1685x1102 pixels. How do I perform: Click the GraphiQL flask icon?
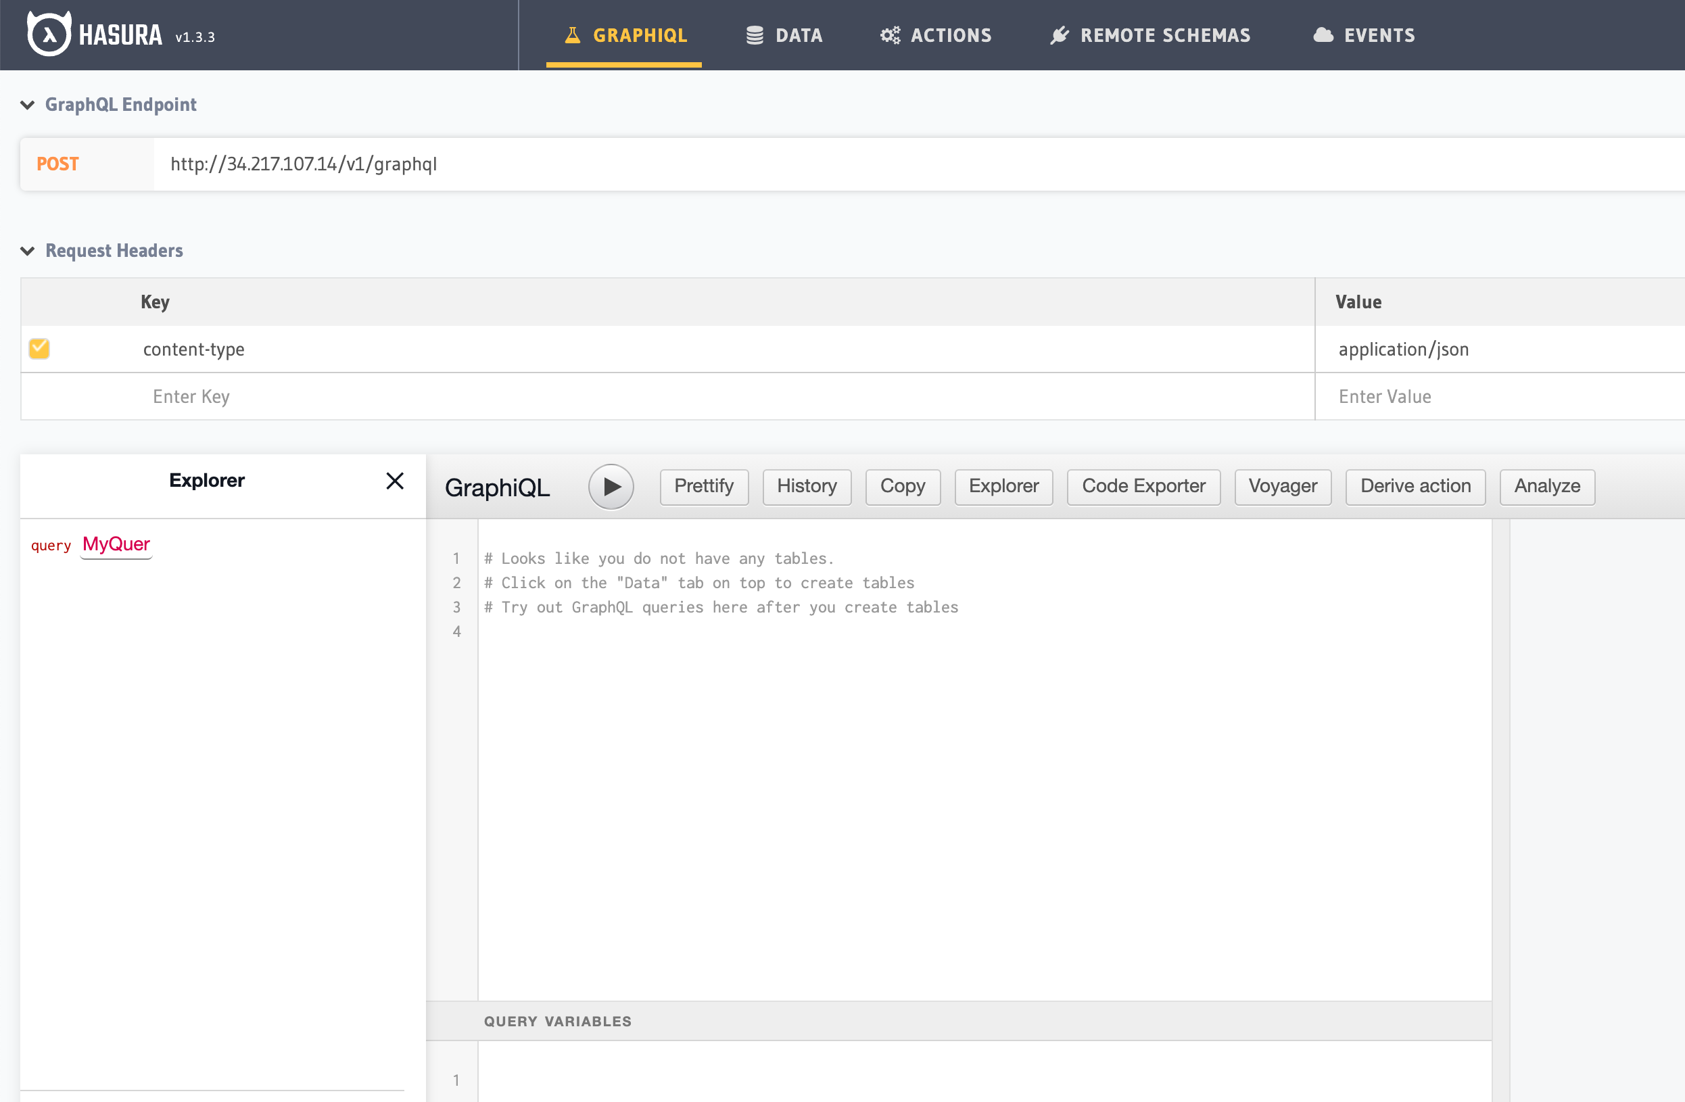(x=572, y=34)
